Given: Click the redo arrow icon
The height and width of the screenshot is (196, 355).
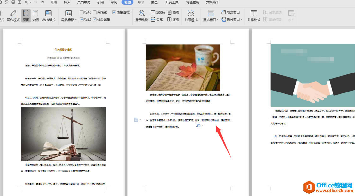Looking at the screenshot, I should click(35, 2).
